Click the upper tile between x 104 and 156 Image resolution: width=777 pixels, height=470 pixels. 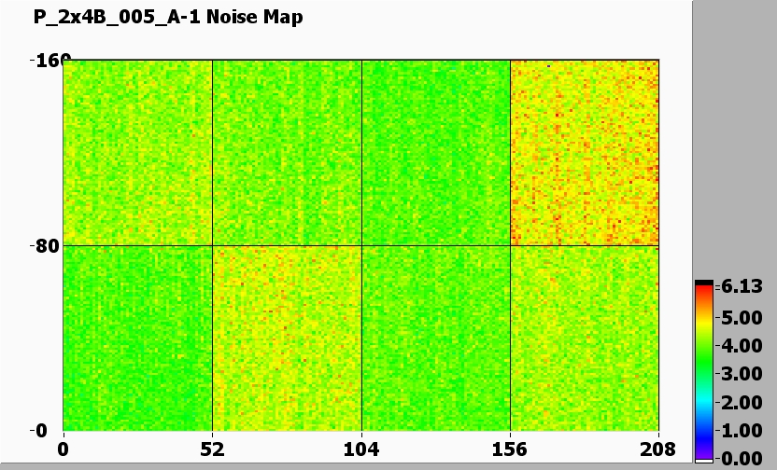coord(435,153)
